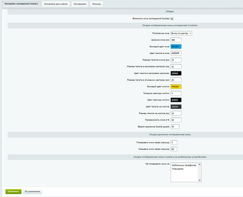Toggle the enable Cookies agreement window checkbox

click(x=172, y=19)
